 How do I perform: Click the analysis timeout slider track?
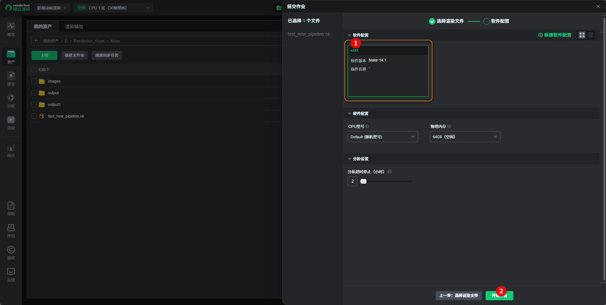[x=386, y=181]
